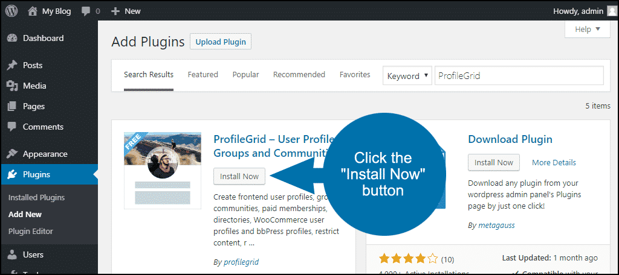Open Dashboard from the sidebar

tap(43, 38)
